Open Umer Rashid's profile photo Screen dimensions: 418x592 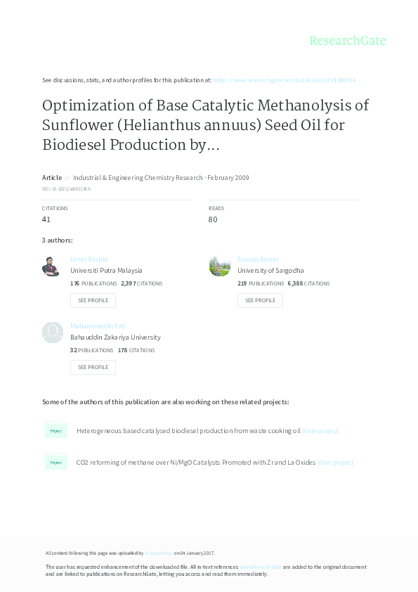click(x=51, y=266)
